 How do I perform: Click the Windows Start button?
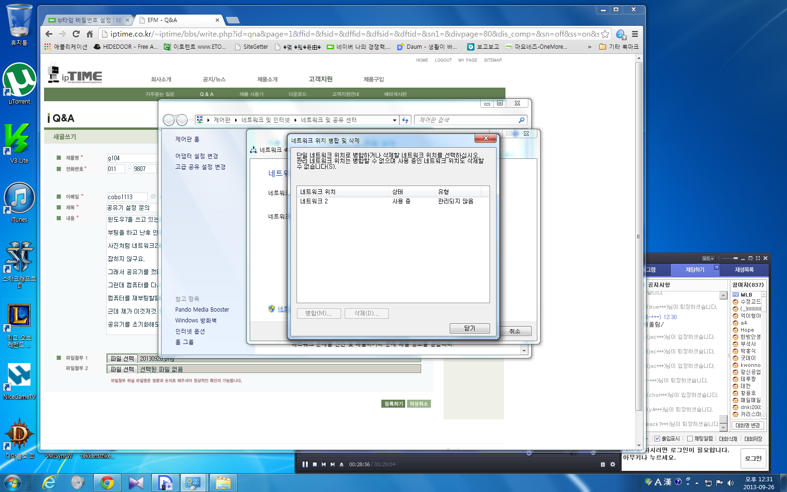(12, 483)
